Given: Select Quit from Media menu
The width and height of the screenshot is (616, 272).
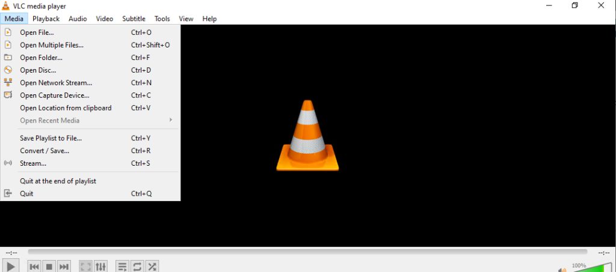Looking at the screenshot, I should point(90,193).
